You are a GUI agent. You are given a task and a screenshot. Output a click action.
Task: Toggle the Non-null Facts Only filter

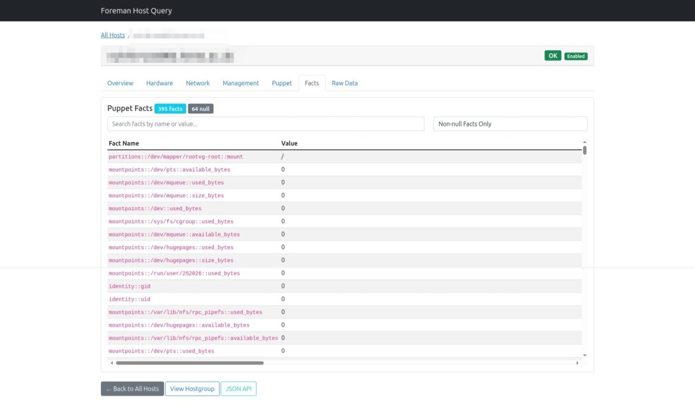(510, 124)
